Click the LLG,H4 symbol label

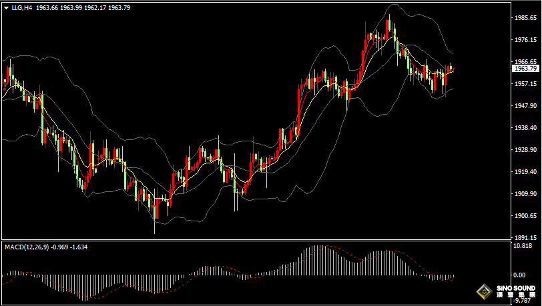click(x=21, y=8)
